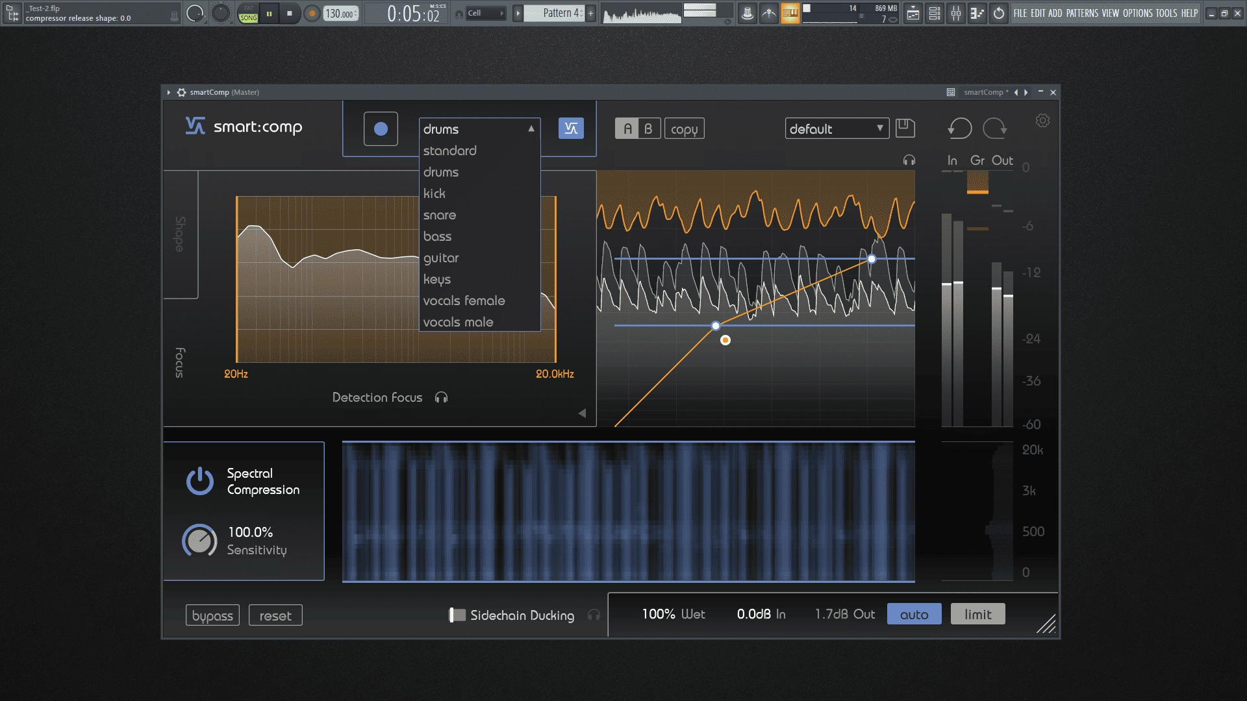Stop playback in transport bar
The height and width of the screenshot is (701, 1247).
[290, 13]
